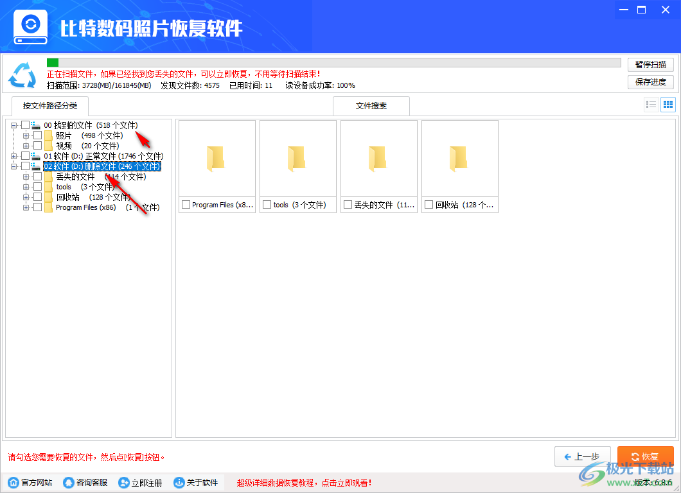
Task: Tick the Program Files (x8... thumbnail checkbox
Action: click(186, 203)
